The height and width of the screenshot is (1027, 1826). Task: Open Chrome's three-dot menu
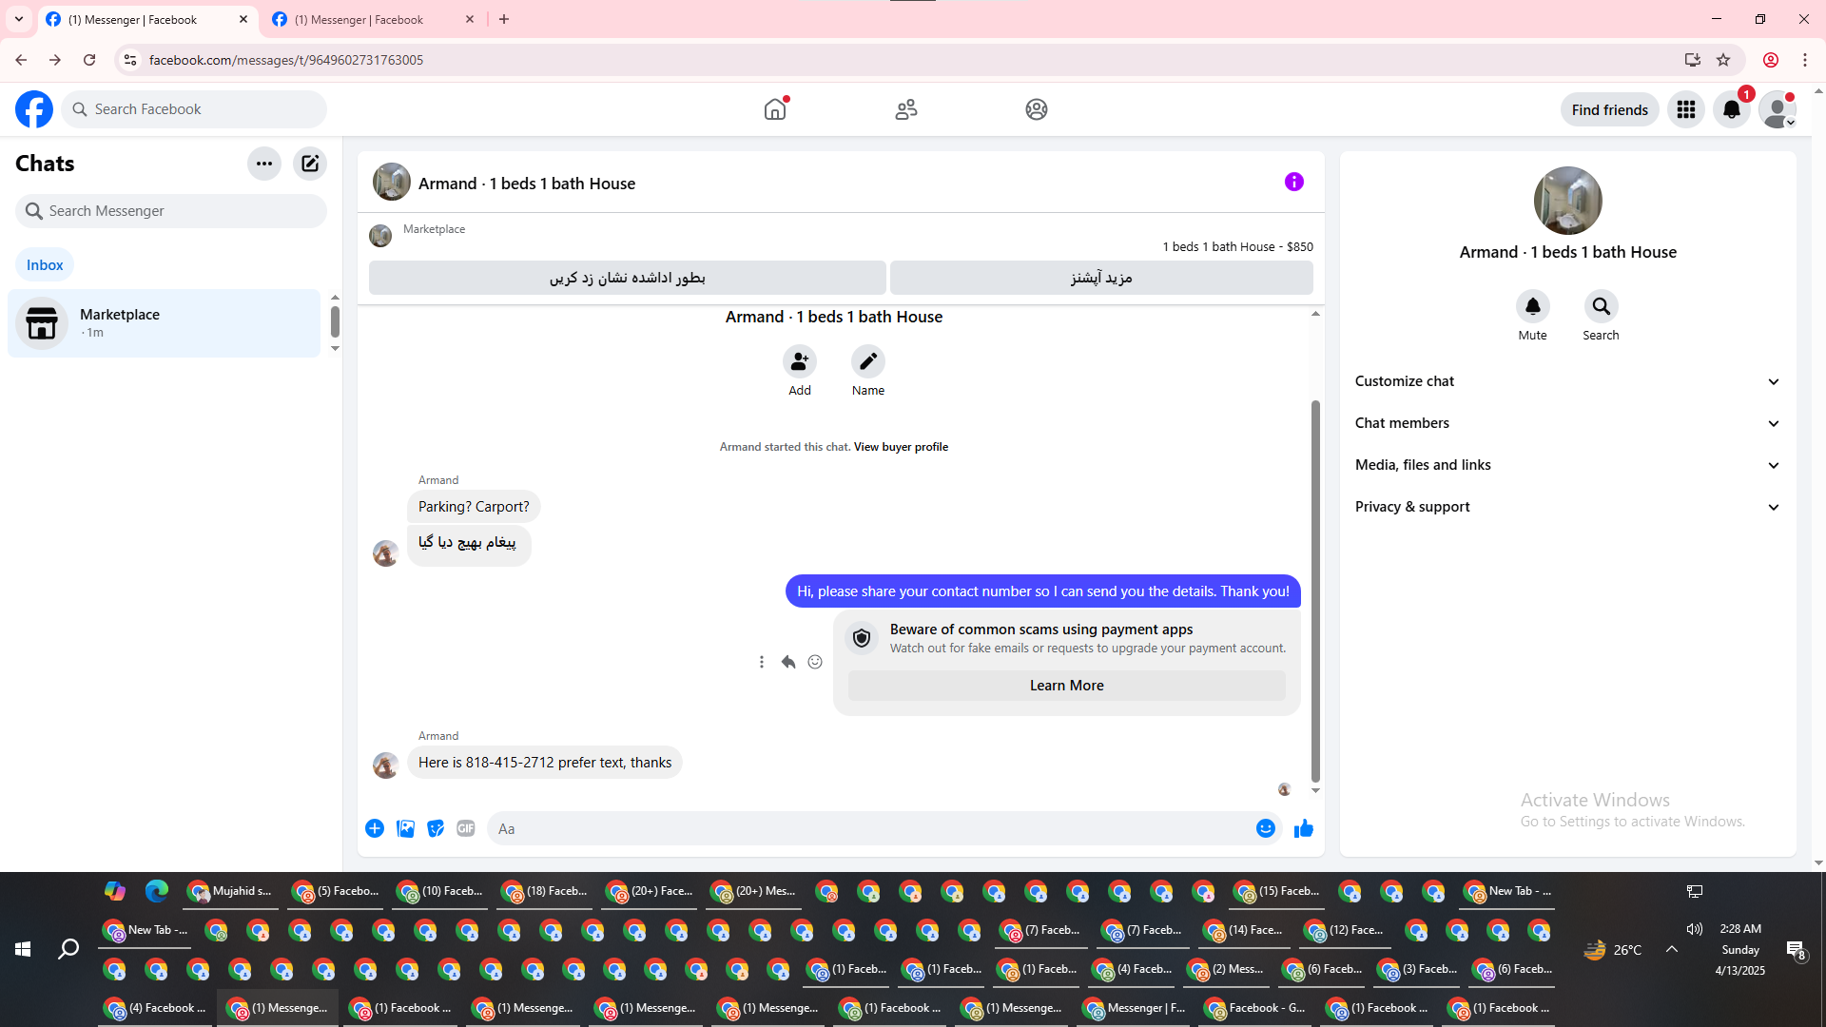point(1805,60)
